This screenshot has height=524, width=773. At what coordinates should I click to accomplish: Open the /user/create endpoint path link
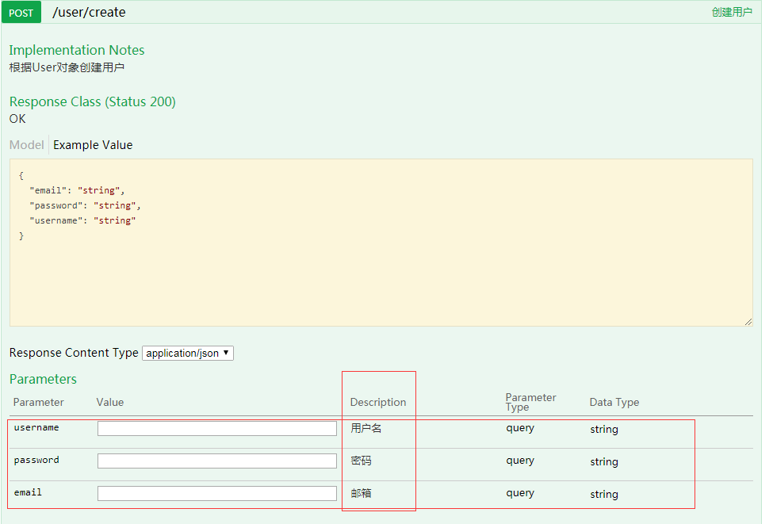[x=89, y=12]
